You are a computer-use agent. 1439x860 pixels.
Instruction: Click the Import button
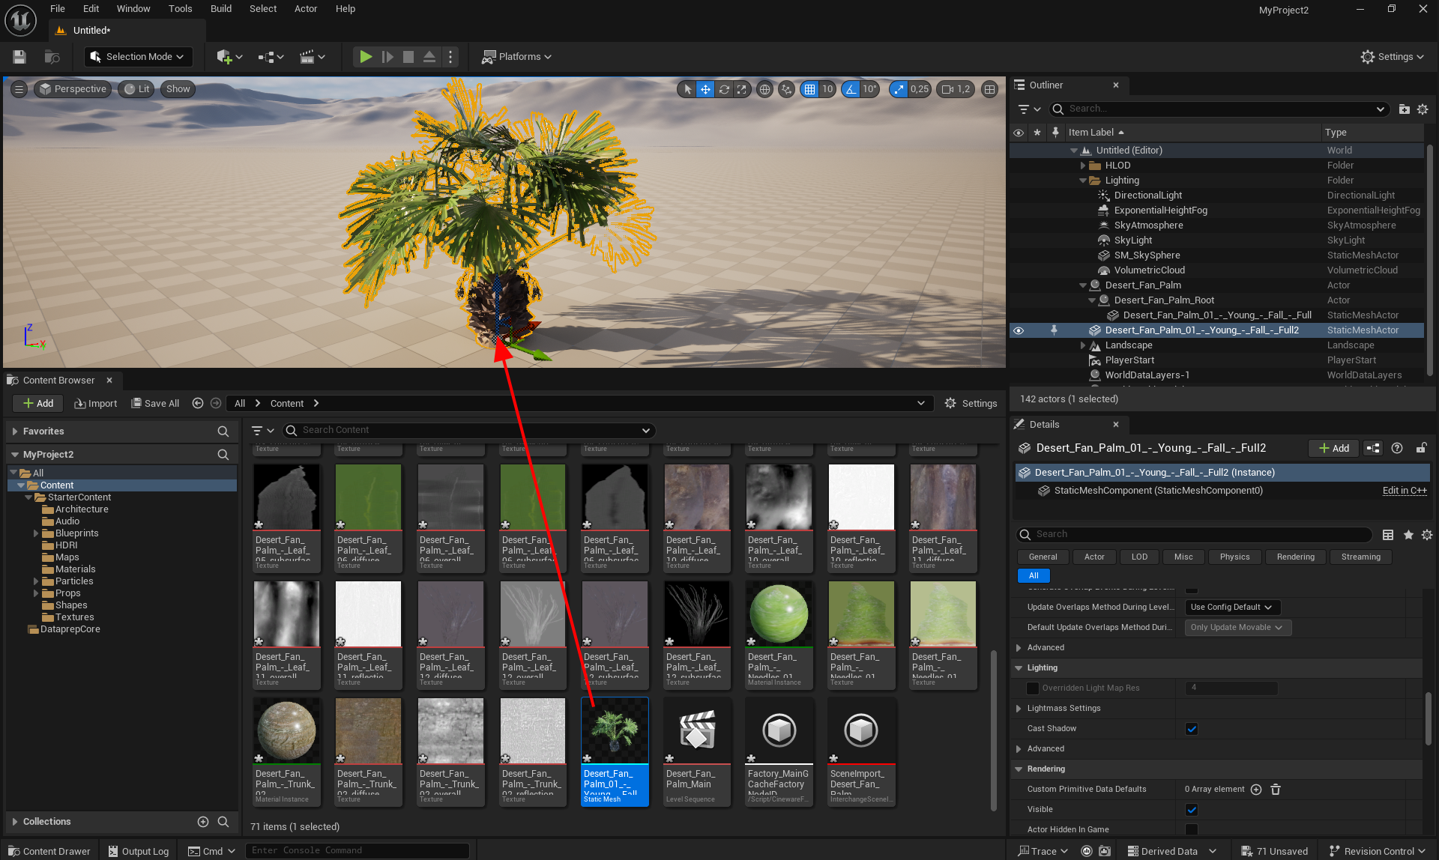click(95, 404)
